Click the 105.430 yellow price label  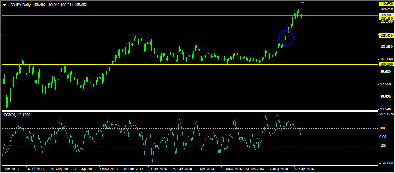tap(386, 36)
